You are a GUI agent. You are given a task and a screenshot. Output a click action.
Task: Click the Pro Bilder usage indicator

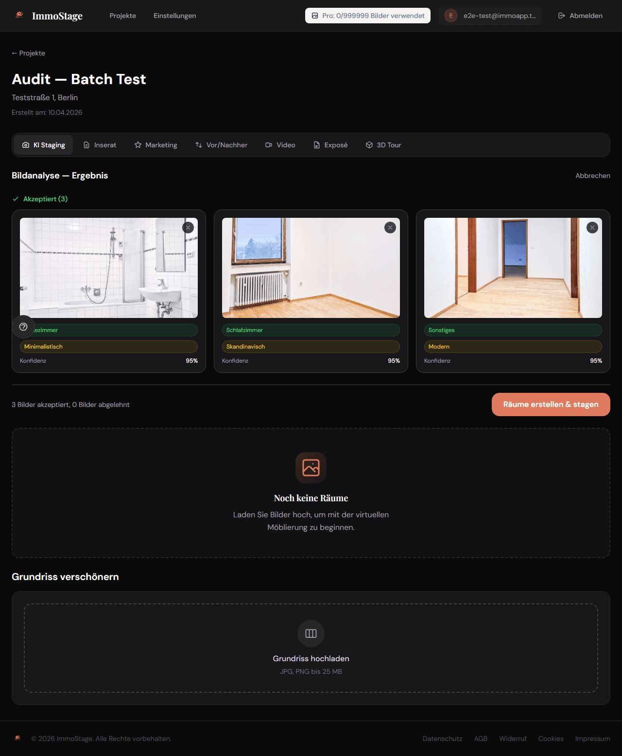coord(367,15)
